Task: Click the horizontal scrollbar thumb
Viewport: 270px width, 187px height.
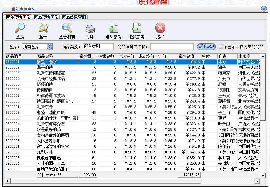Action: [106, 181]
